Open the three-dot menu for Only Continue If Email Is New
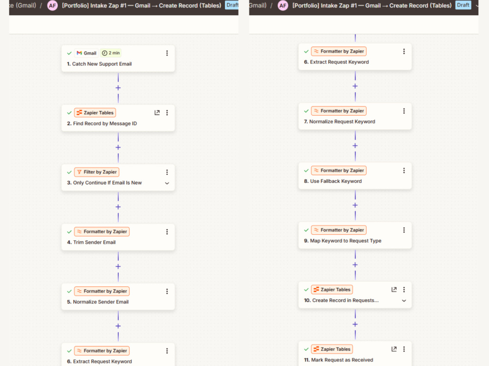Viewport: 489px width, 366px height. [x=167, y=172]
